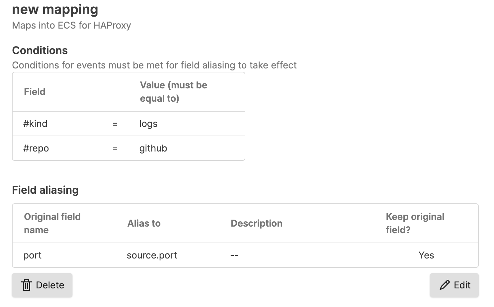Click the Field column header in Conditions
Viewport: 494px width, 307px height.
pos(34,92)
